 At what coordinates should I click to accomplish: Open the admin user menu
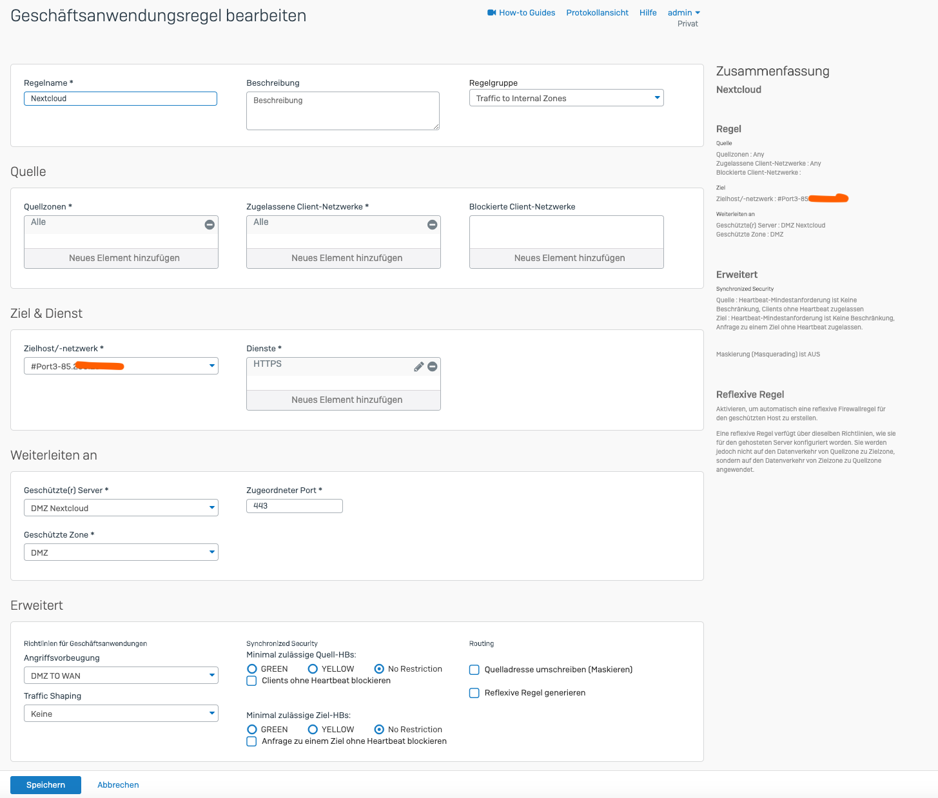(x=683, y=12)
